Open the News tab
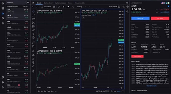The width and height of the screenshot is (171, 94). point(70,3)
